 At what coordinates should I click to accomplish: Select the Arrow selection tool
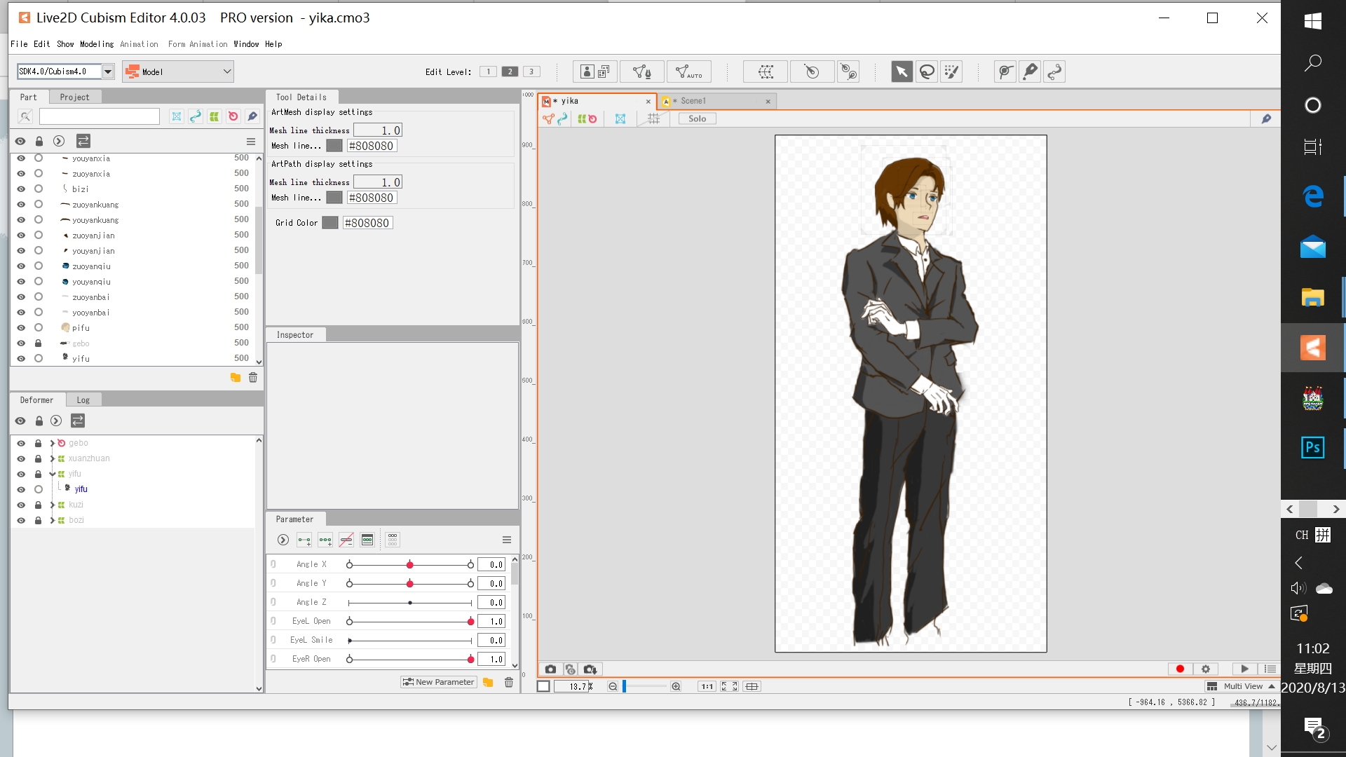click(x=902, y=71)
